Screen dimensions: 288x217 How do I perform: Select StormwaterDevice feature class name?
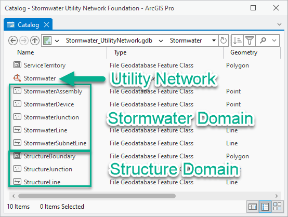tap(49, 104)
